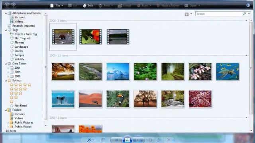
Task: Select Pictures under All Pictures and Videos
Action: (x=20, y=17)
